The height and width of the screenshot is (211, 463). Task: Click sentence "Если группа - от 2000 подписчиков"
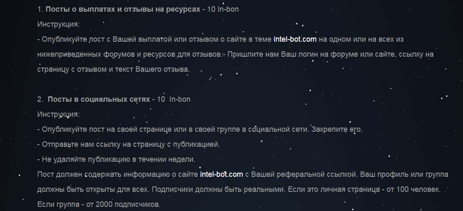tap(99, 204)
